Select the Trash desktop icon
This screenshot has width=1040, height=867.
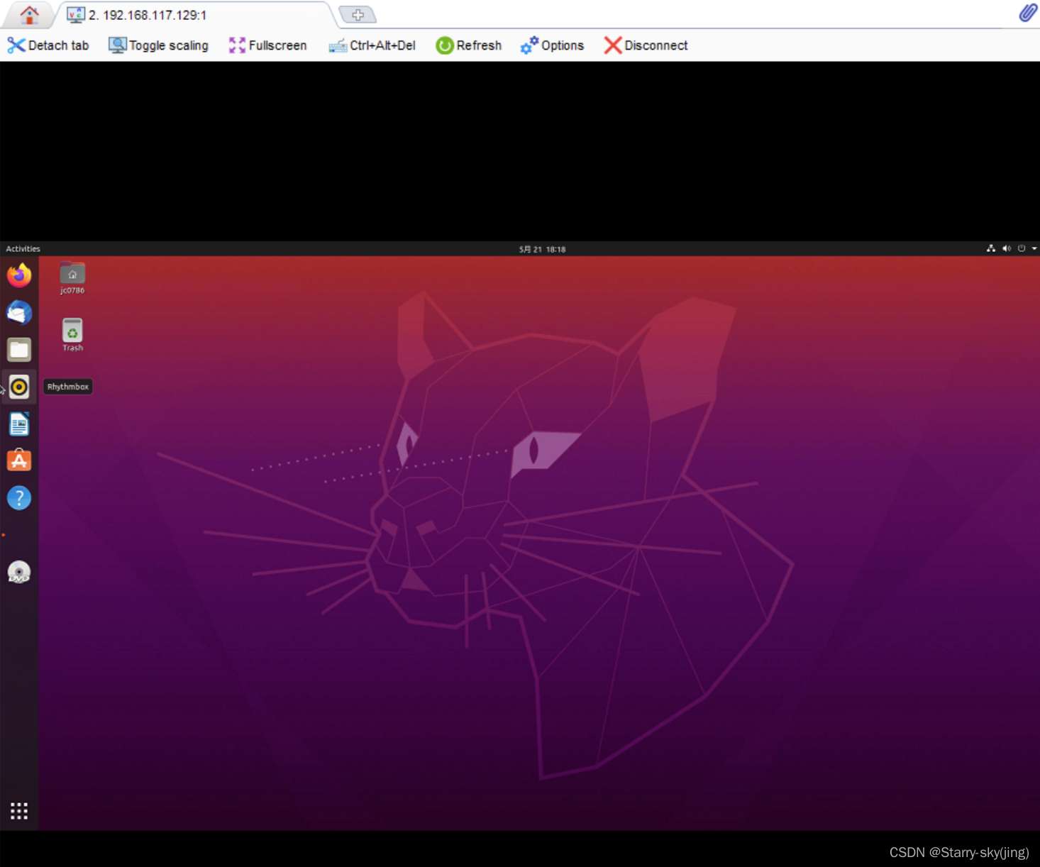(x=72, y=335)
